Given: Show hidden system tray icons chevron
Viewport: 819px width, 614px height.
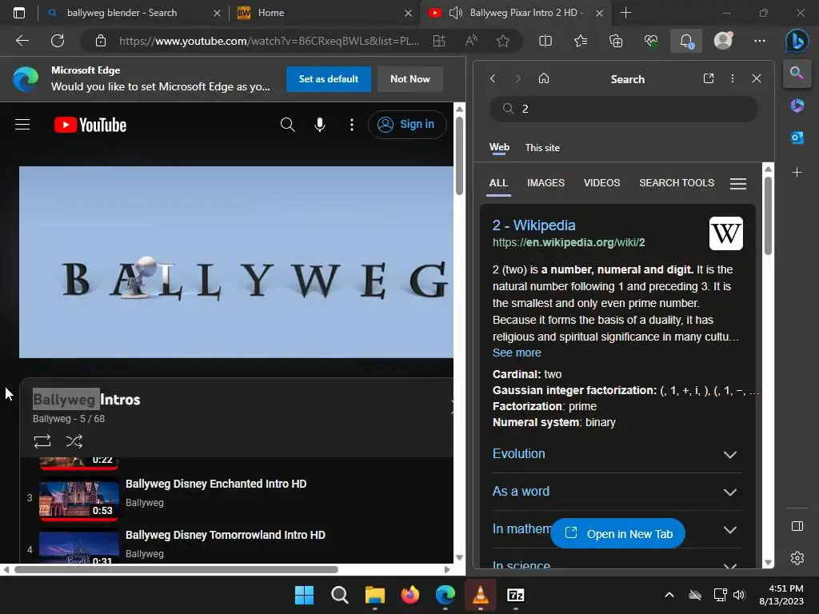Looking at the screenshot, I should (x=669, y=595).
